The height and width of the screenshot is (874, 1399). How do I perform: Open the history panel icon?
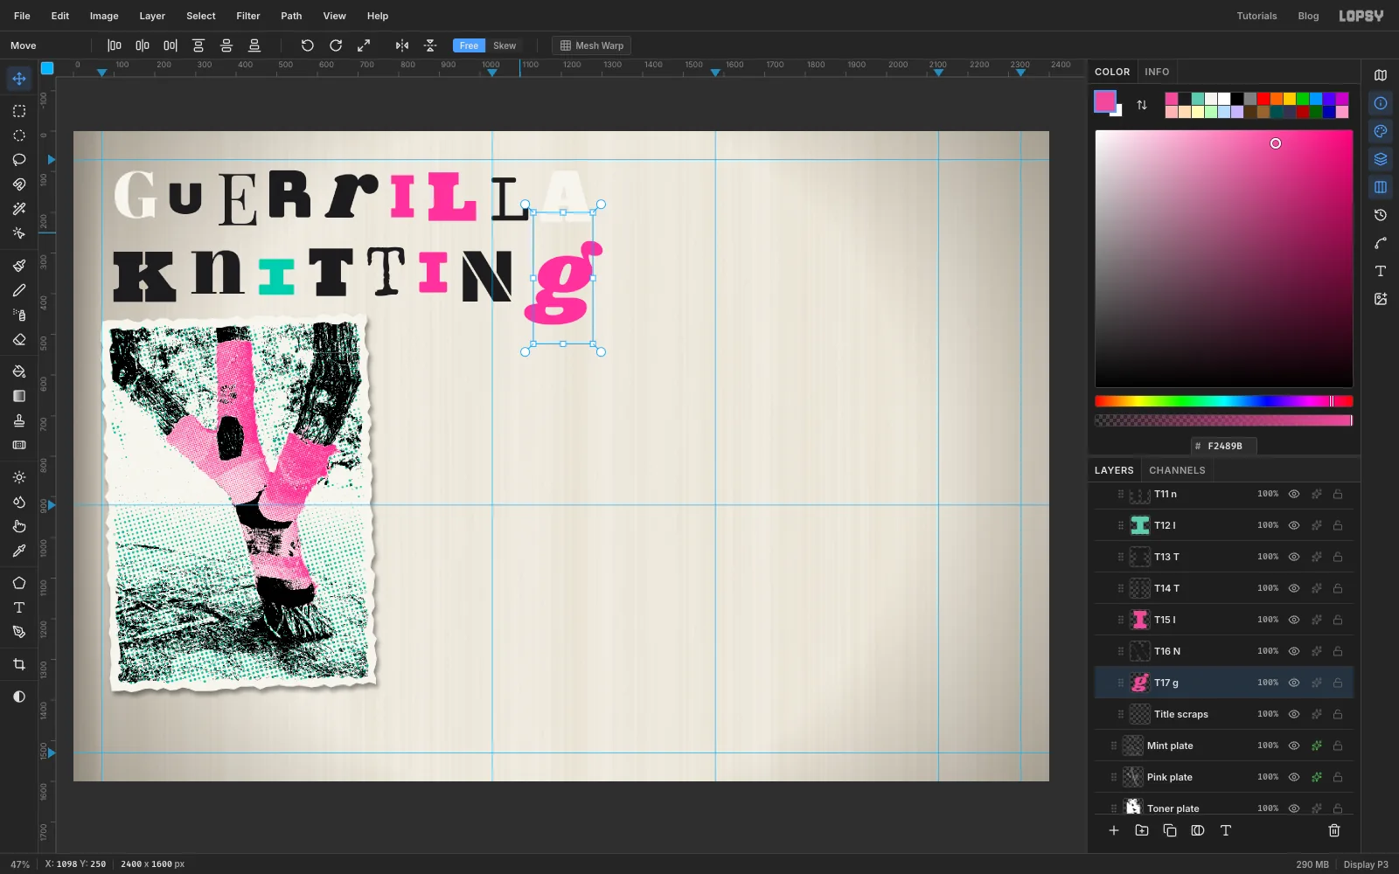(x=1381, y=215)
